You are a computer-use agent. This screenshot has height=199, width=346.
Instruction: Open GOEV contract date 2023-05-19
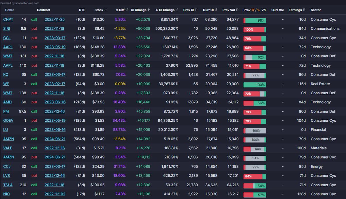point(55,121)
